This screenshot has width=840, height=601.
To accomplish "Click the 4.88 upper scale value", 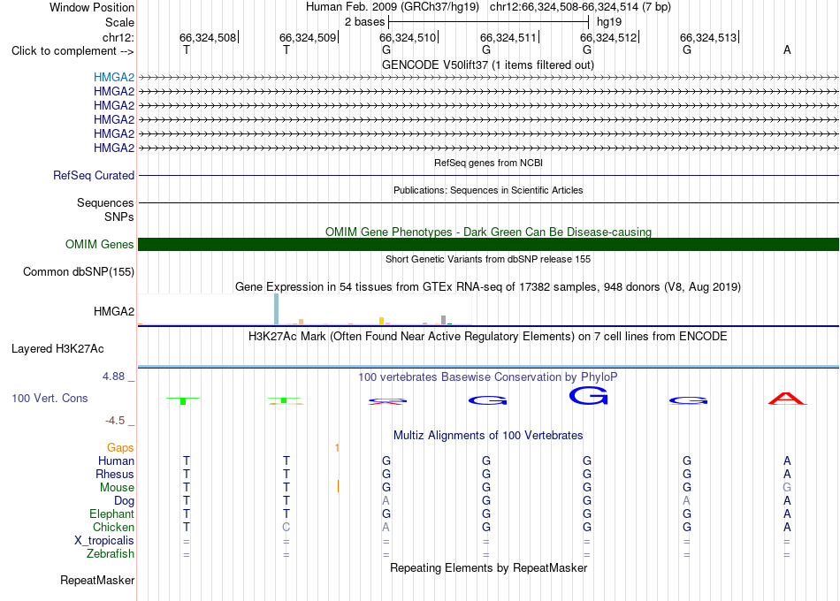I will click(x=113, y=377).
